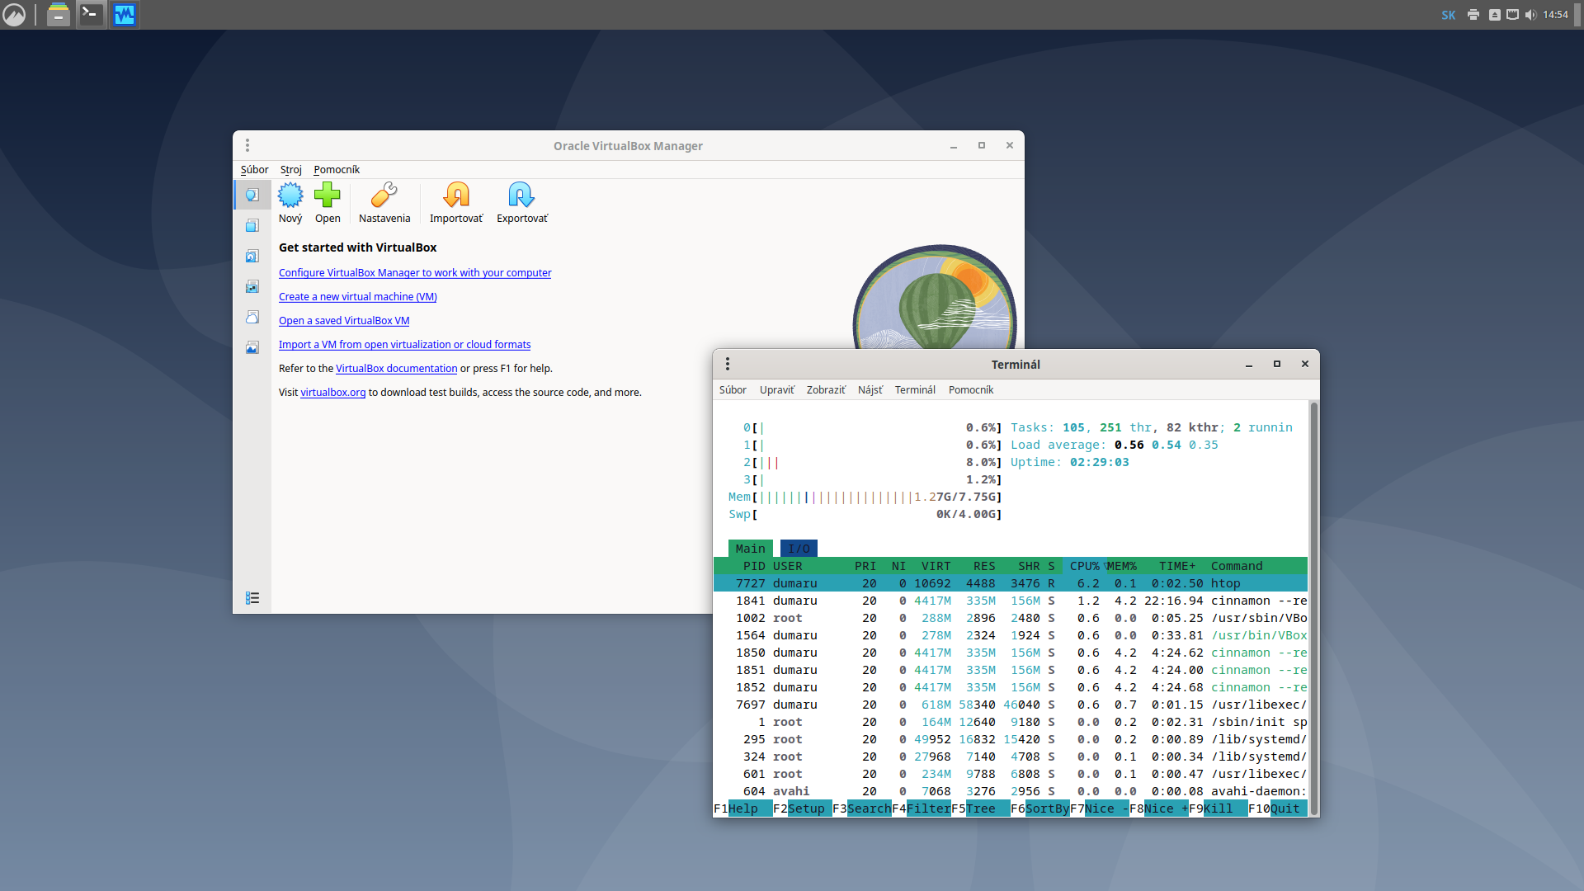This screenshot has height=891, width=1584.
Task: Select htop row PID 1002 root
Action: 1011,618
